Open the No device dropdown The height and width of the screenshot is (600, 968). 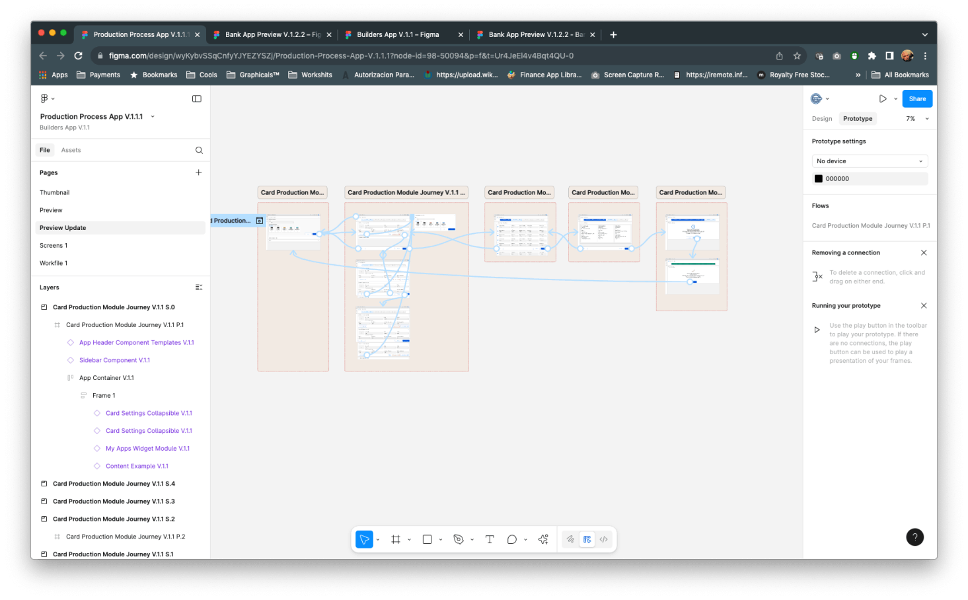(x=869, y=161)
